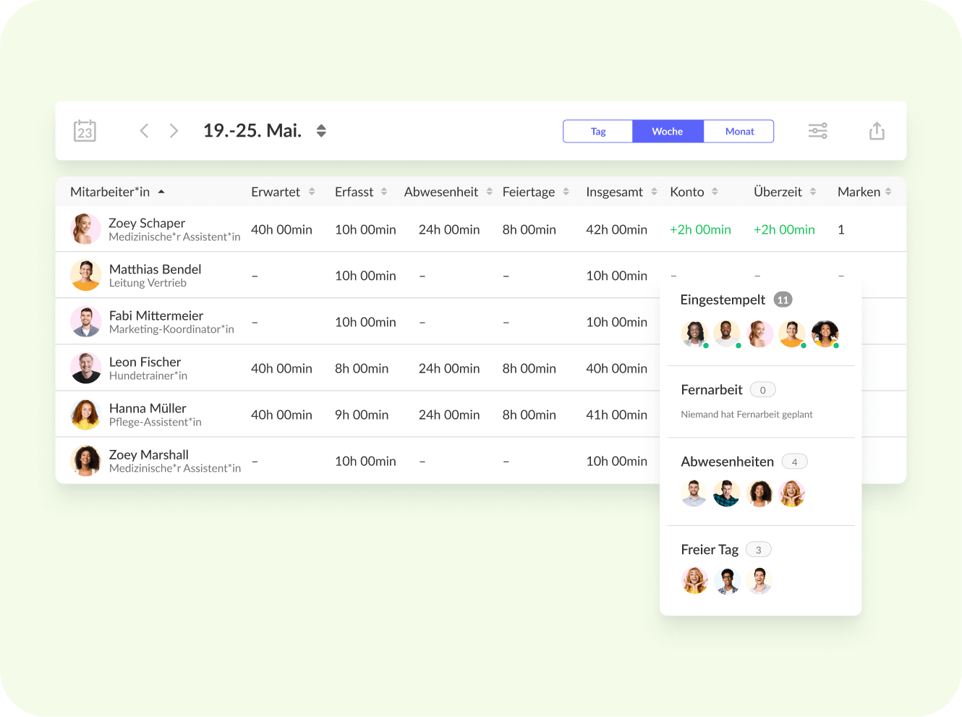Navigate to previous week with left arrow
Image resolution: width=962 pixels, height=717 pixels.
point(144,130)
